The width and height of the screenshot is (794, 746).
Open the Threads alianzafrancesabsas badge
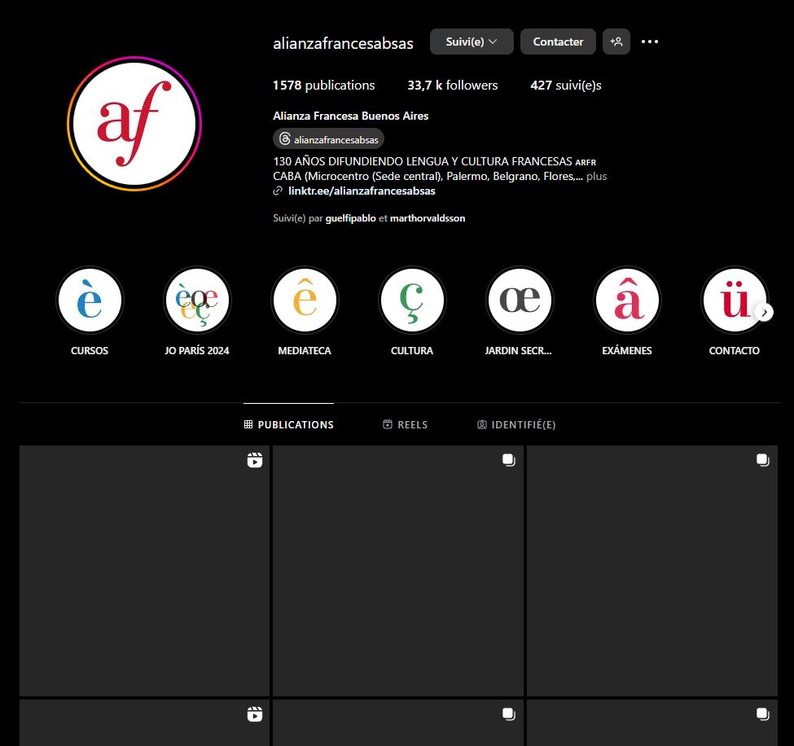329,139
